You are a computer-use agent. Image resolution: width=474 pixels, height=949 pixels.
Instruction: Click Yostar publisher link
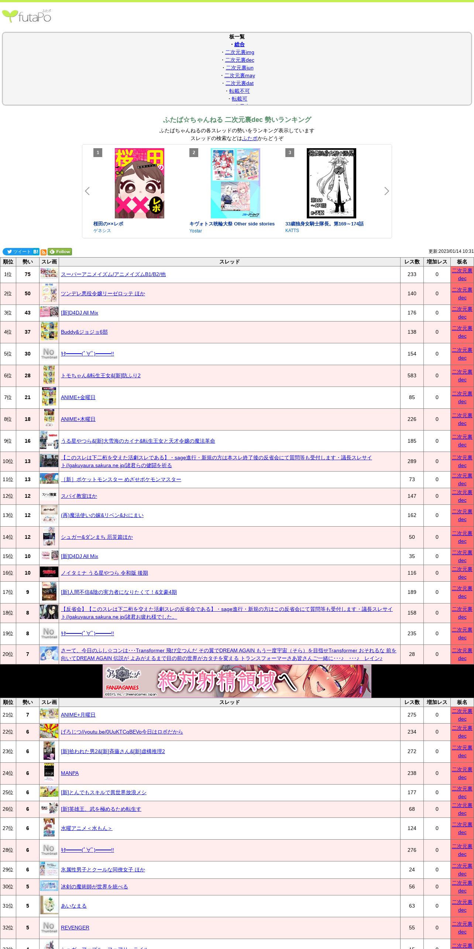[x=196, y=231]
